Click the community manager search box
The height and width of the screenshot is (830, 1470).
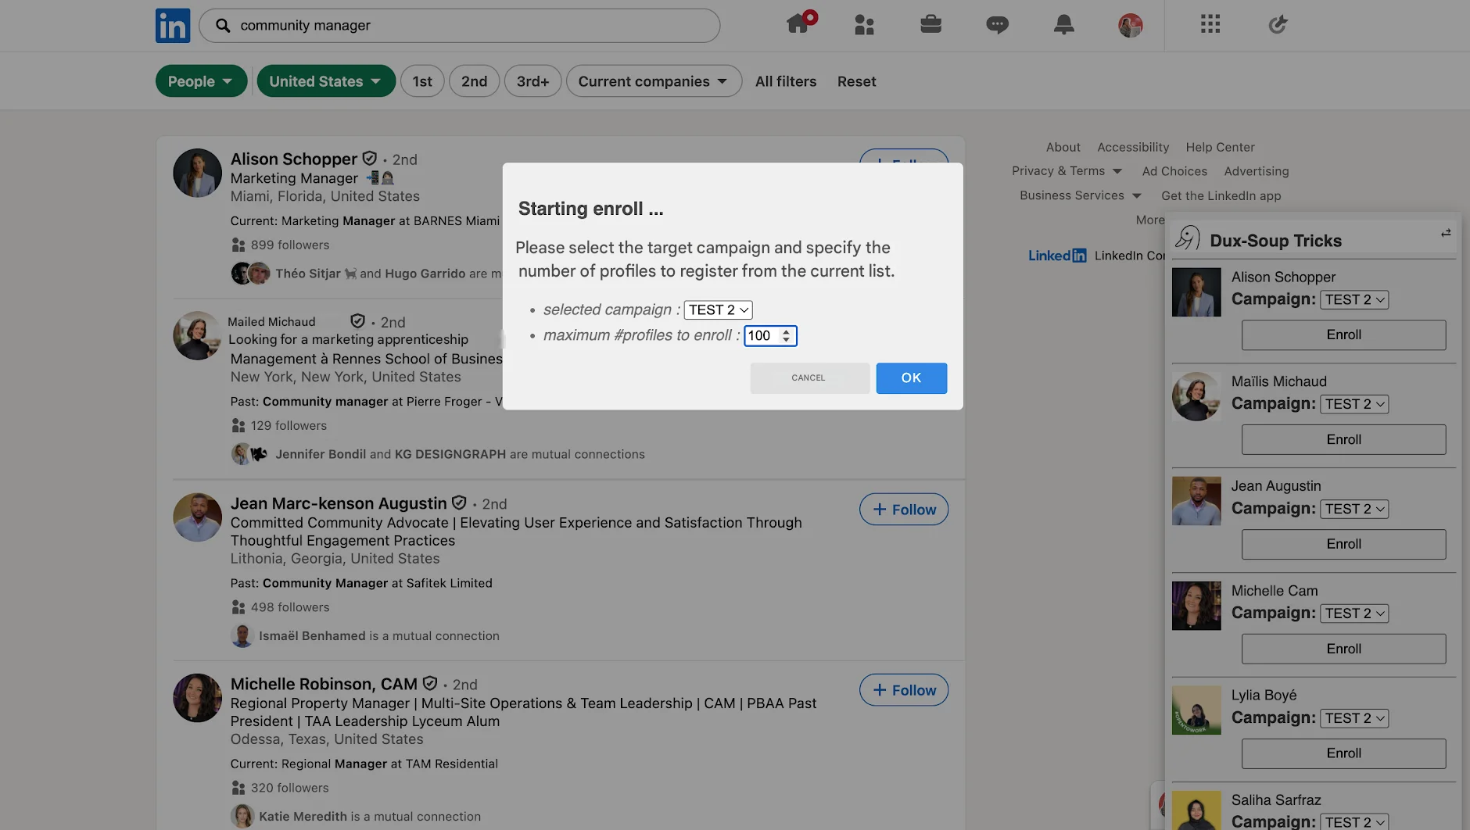click(459, 26)
